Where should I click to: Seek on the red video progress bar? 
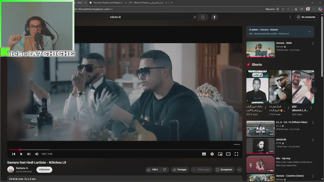click(x=125, y=150)
